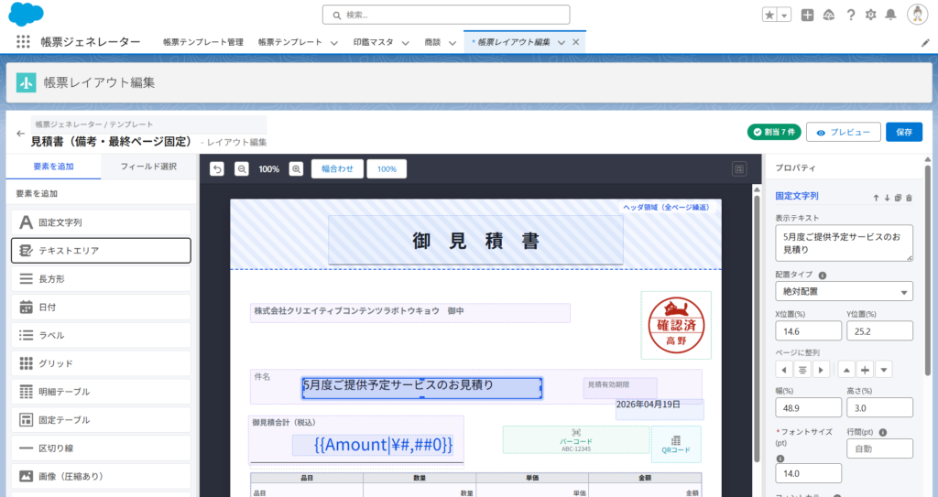Move element up with the up arrow icon

(877, 198)
